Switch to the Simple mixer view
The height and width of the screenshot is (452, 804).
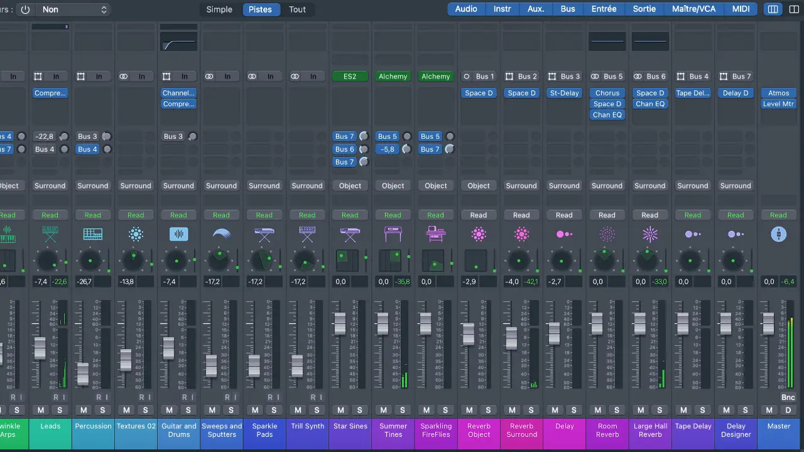[219, 9]
